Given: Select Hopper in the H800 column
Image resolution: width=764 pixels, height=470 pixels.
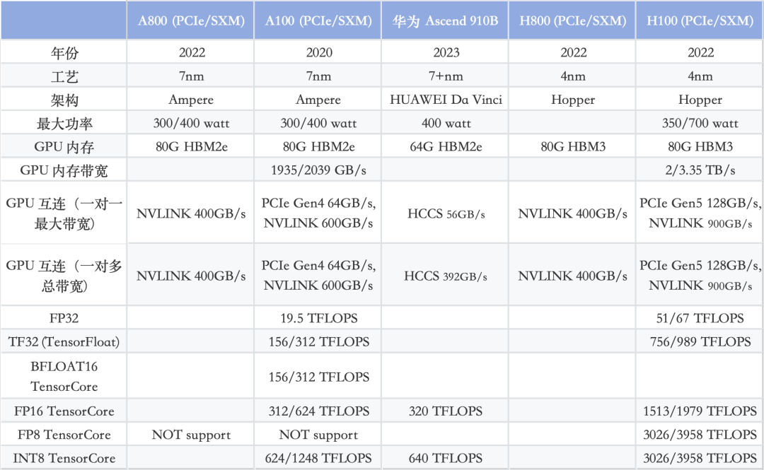Looking at the screenshot, I should [573, 100].
